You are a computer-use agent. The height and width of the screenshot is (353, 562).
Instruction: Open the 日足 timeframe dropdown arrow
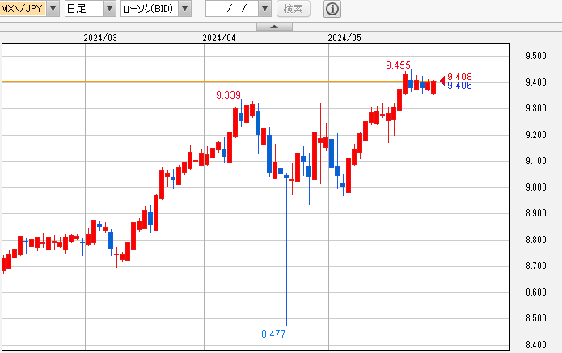pyautogui.click(x=110, y=9)
